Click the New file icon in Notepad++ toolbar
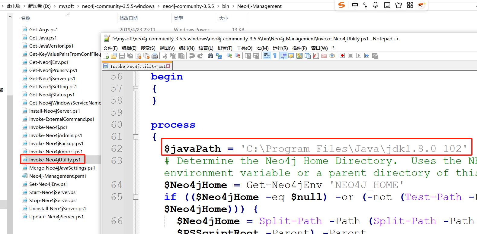This screenshot has height=234, width=477. 106,56
